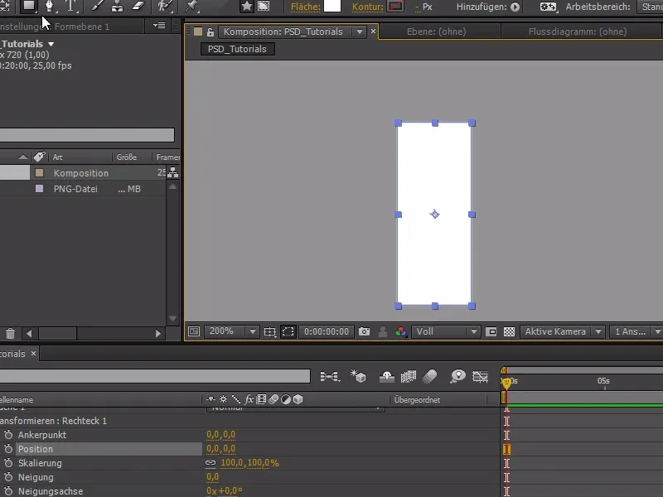Select the Puppet Pin tool
Screen dimensions: 663x497
[192, 6]
